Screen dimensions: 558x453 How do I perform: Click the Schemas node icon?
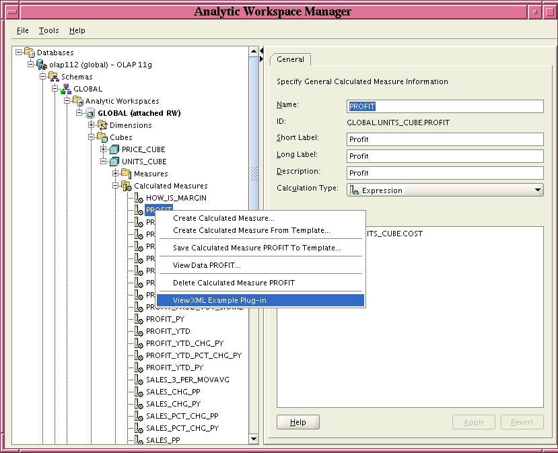tap(53, 77)
